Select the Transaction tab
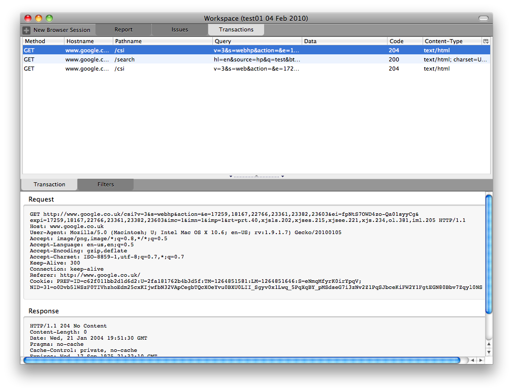The width and height of the screenshot is (513, 392). point(49,185)
